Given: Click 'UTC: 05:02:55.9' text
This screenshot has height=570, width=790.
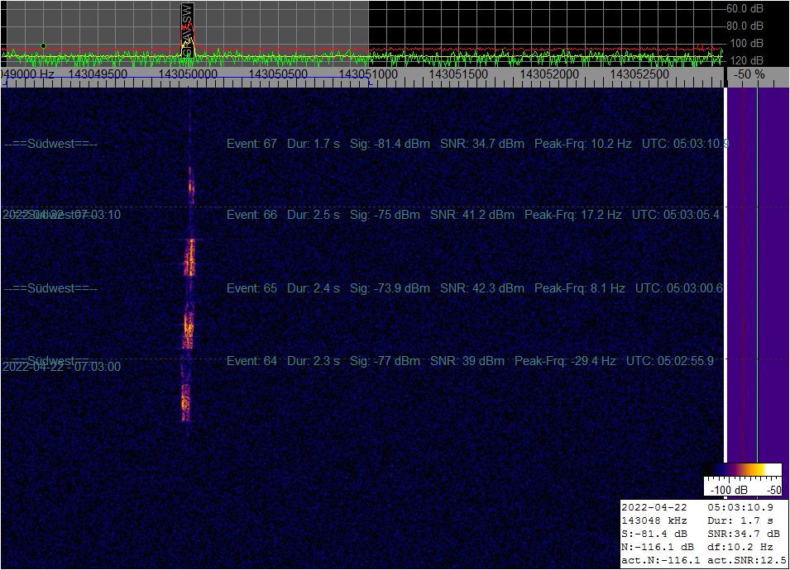Looking at the screenshot, I should pos(669,361).
